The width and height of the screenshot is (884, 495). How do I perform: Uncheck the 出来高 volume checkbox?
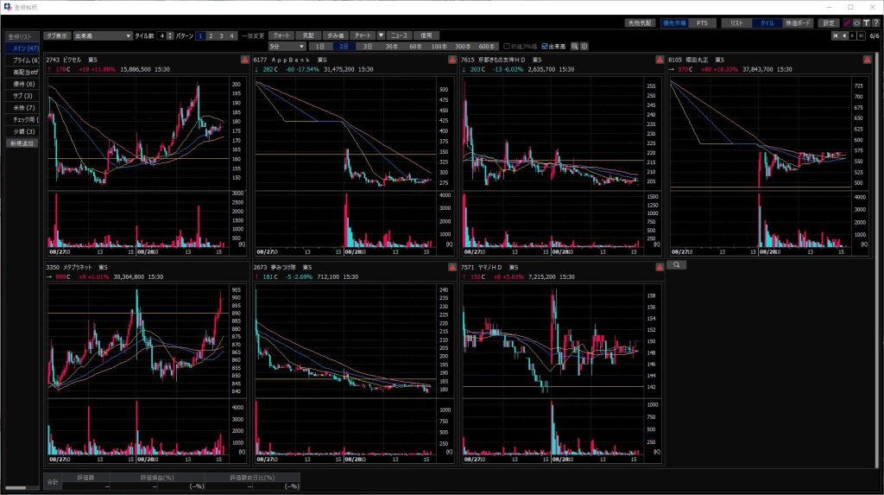(543, 46)
